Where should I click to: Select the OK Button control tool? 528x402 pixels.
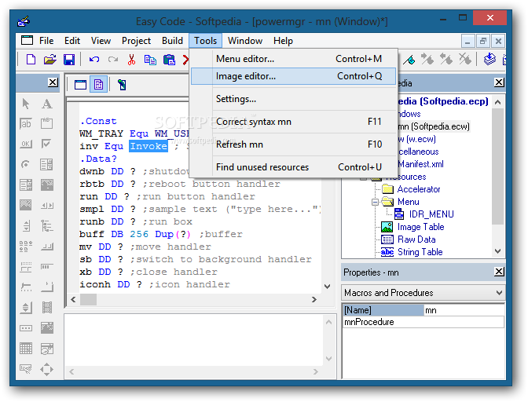click(x=26, y=144)
